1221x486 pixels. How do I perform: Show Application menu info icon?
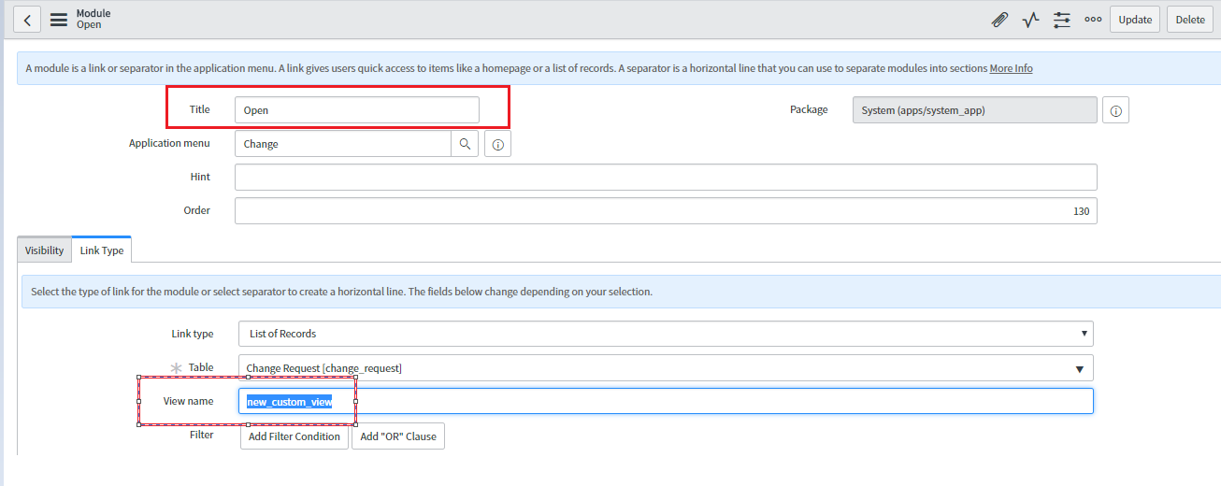[x=497, y=145]
